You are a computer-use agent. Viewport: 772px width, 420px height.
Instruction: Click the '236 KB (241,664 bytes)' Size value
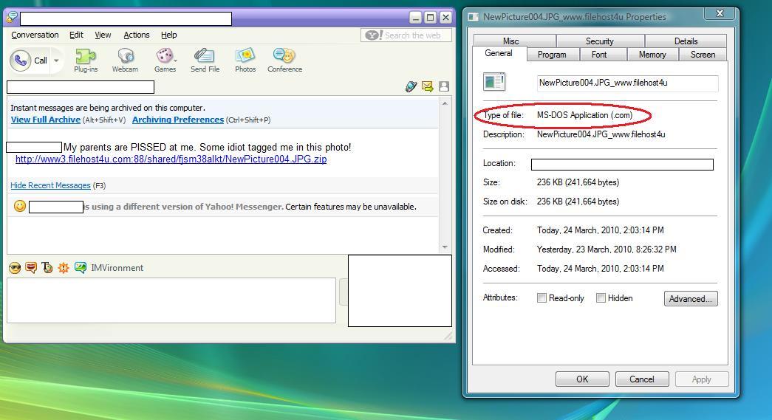[x=578, y=182]
